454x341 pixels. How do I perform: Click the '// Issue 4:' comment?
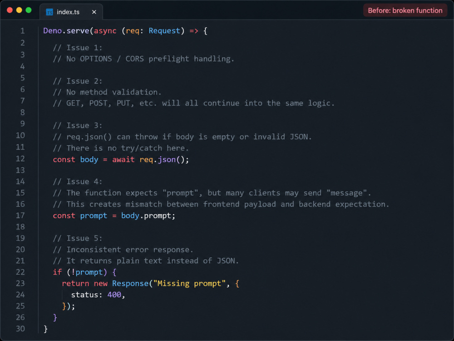tap(77, 181)
